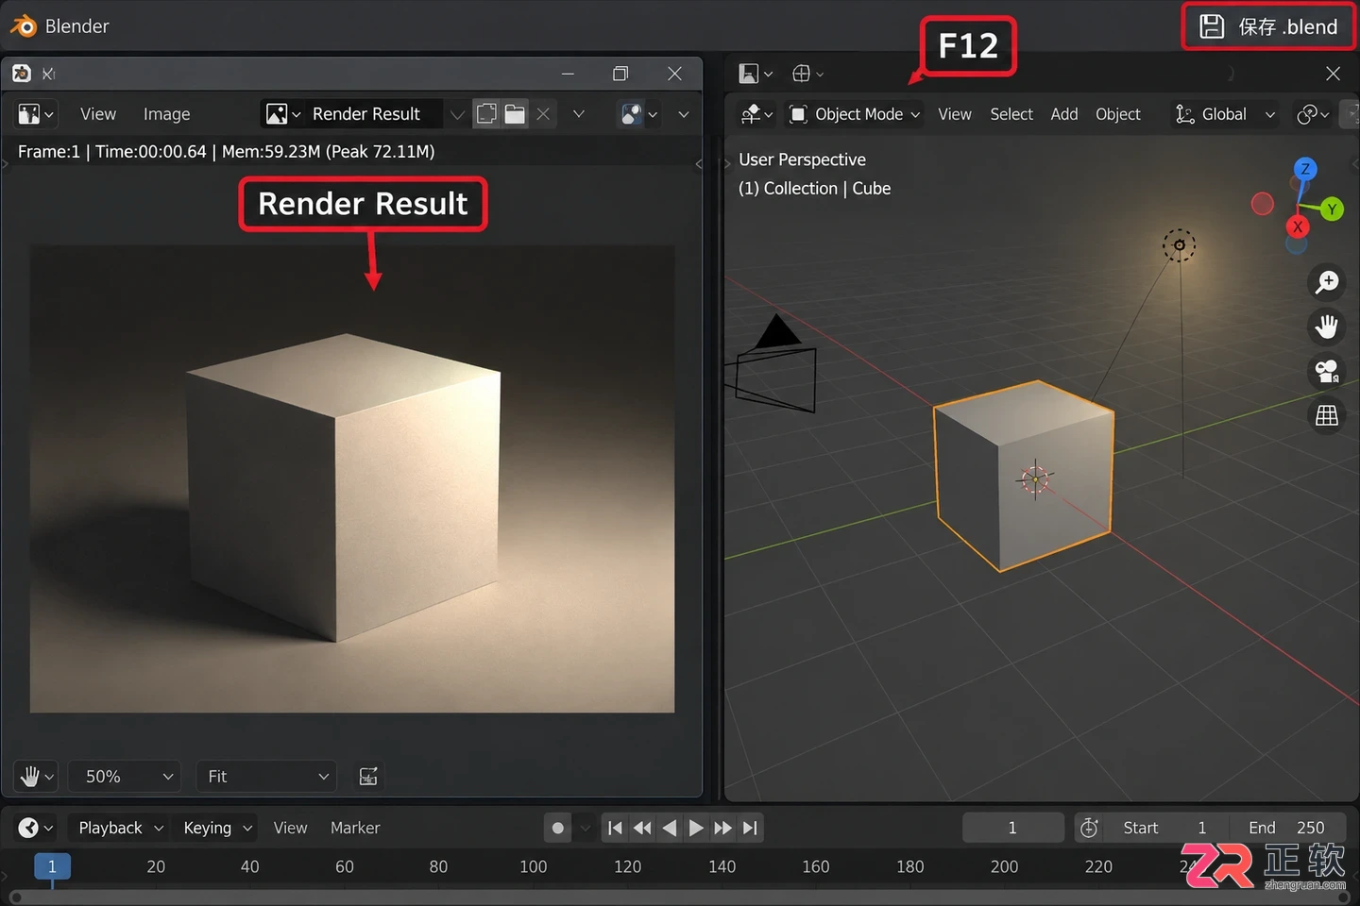Open the Select menu in the 3D viewport
The height and width of the screenshot is (906, 1360).
[1011, 114]
